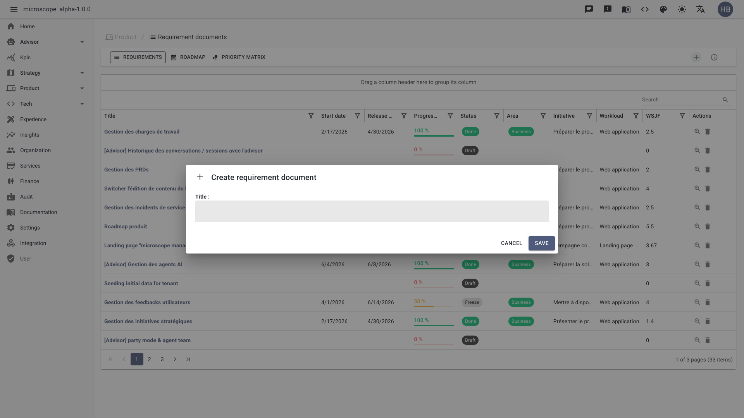Jump to last page arrow
744x418 pixels.
pyautogui.click(x=188, y=359)
